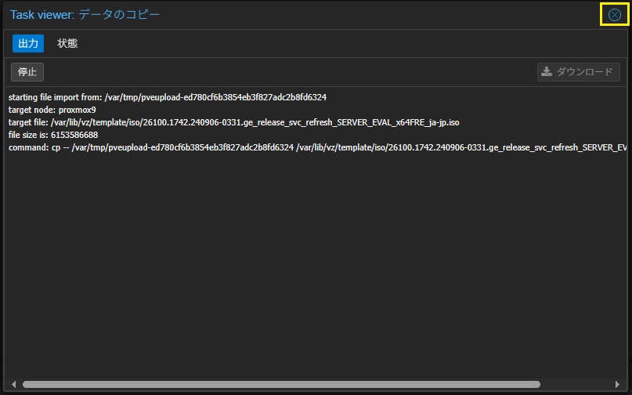Click the left arrow of horizontal scrollbar

(13, 384)
